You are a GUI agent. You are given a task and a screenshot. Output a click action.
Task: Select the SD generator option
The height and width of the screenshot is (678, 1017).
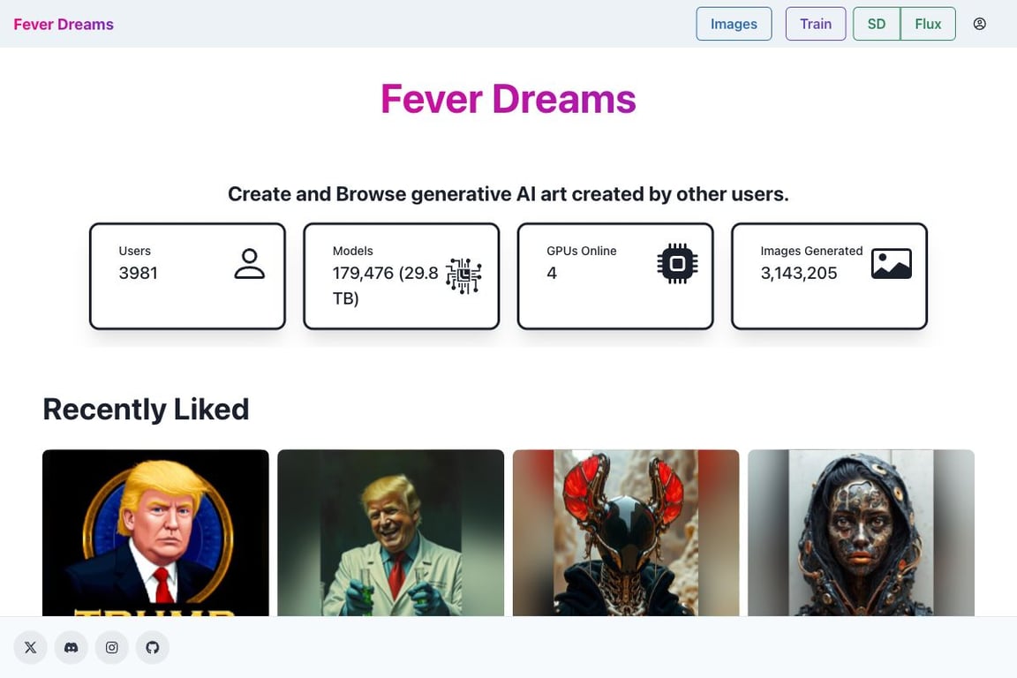click(876, 24)
